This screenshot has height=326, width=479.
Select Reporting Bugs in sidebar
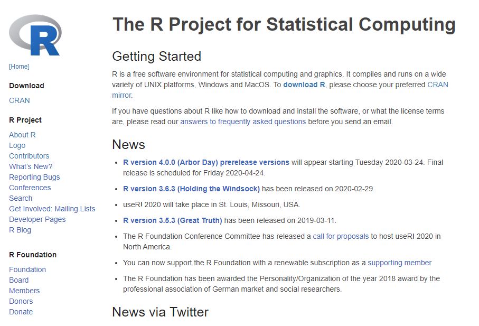point(34,177)
